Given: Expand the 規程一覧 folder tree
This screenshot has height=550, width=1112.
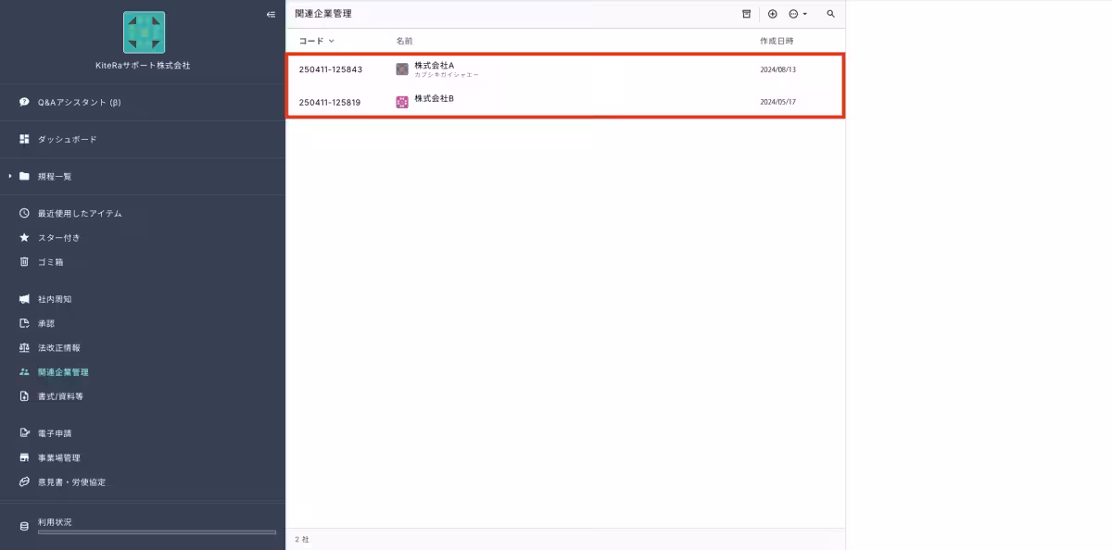Looking at the screenshot, I should [x=10, y=175].
